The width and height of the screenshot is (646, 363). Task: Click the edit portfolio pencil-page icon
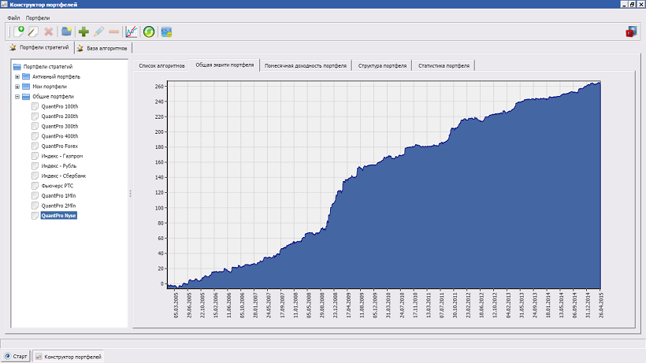click(33, 31)
